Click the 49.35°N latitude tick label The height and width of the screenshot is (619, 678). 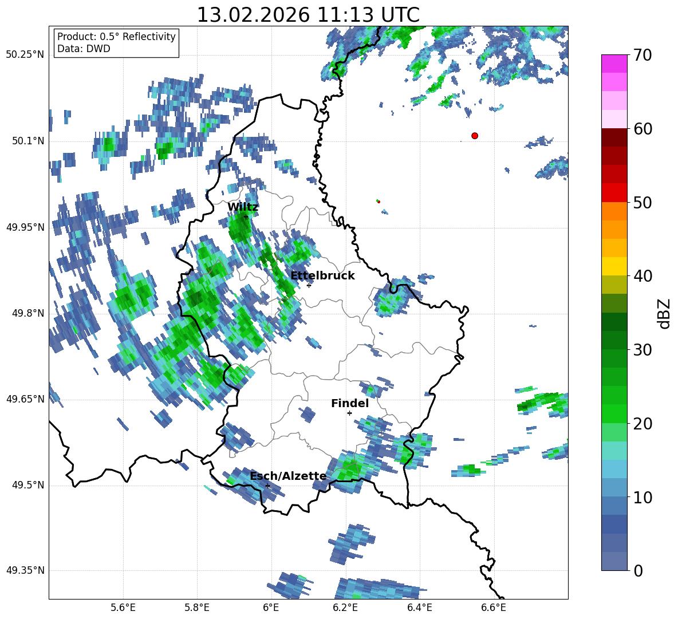point(25,570)
